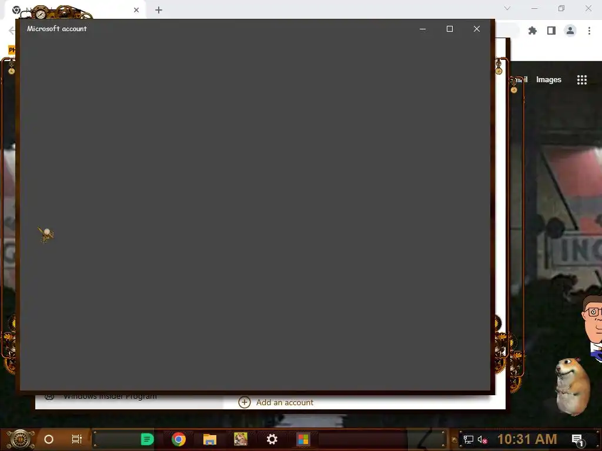Switch to Google Chrome from taskbar
This screenshot has width=602, height=451.
(x=179, y=439)
